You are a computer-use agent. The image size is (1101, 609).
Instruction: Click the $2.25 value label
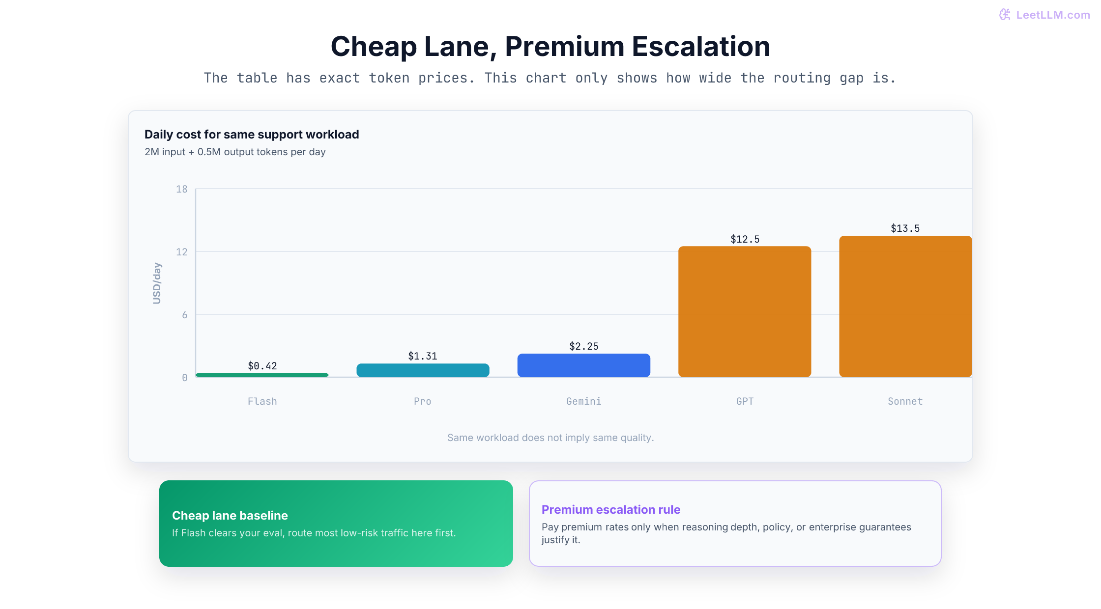coord(584,346)
